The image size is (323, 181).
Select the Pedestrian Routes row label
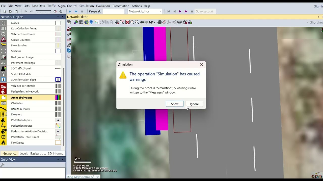pyautogui.click(x=22, y=126)
